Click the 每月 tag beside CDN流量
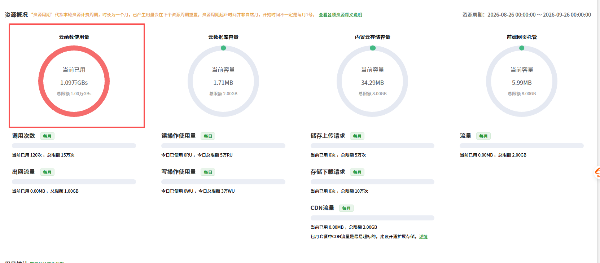Viewport: 600px width, 263px height. 346,208
